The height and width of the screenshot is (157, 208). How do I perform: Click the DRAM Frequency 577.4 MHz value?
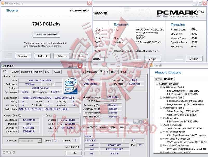[x=113, y=97]
